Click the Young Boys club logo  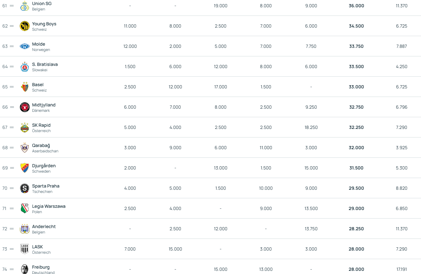click(25, 26)
